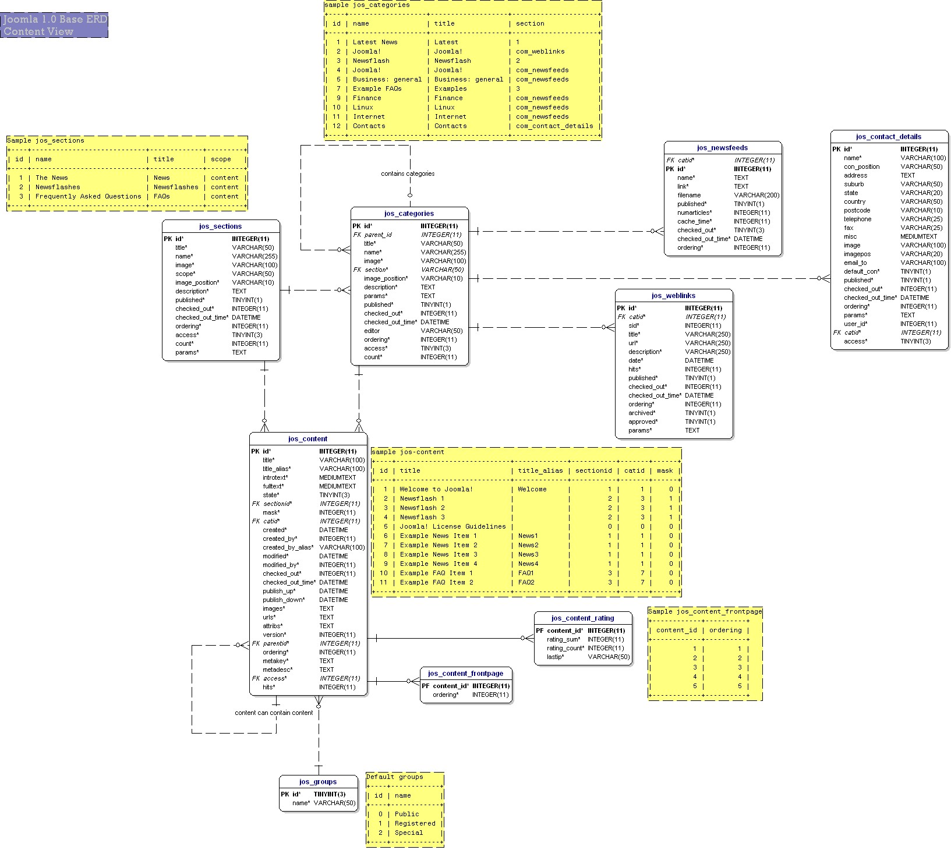This screenshot has height=850, width=951.
Task: Select 'content_id' column header in frontpage sample
Action: pos(677,630)
